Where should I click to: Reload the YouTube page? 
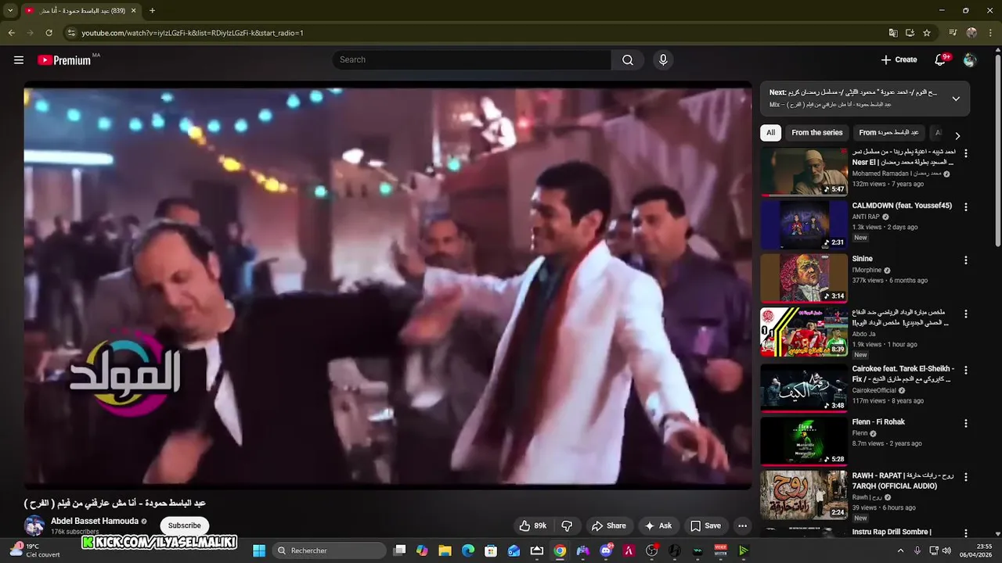(49, 33)
